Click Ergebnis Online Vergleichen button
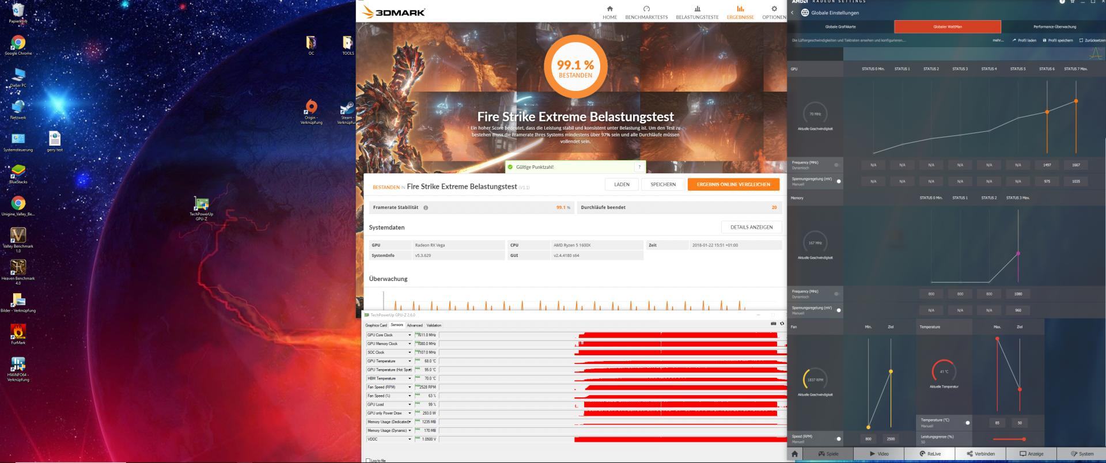This screenshot has height=463, width=1106. tap(733, 184)
